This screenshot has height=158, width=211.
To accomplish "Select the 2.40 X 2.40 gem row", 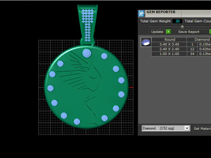I will click(181, 49).
